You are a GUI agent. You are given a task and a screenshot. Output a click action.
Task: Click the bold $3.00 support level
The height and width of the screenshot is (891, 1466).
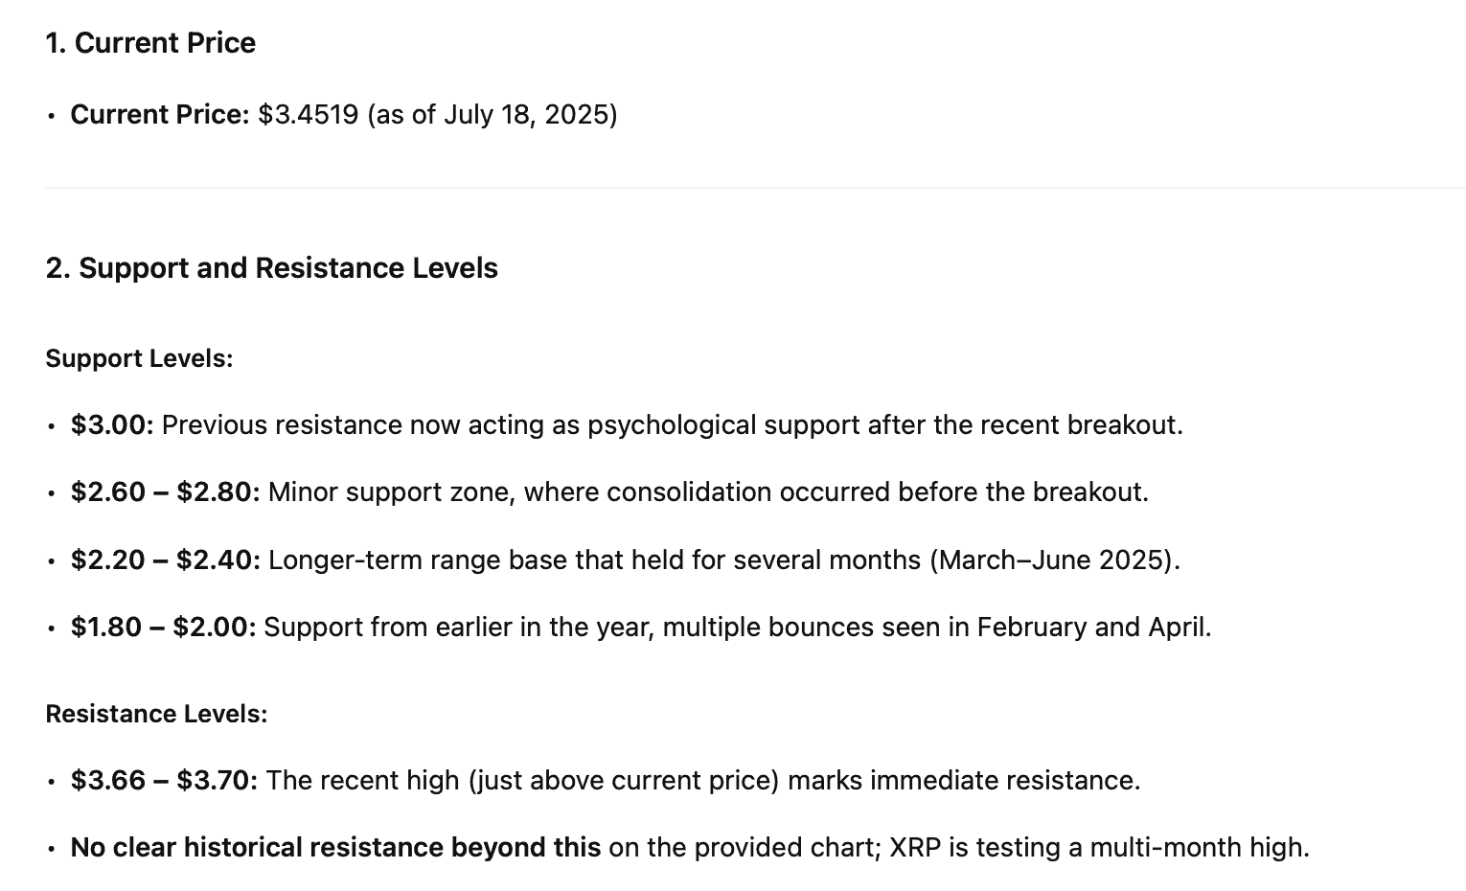coord(112,425)
